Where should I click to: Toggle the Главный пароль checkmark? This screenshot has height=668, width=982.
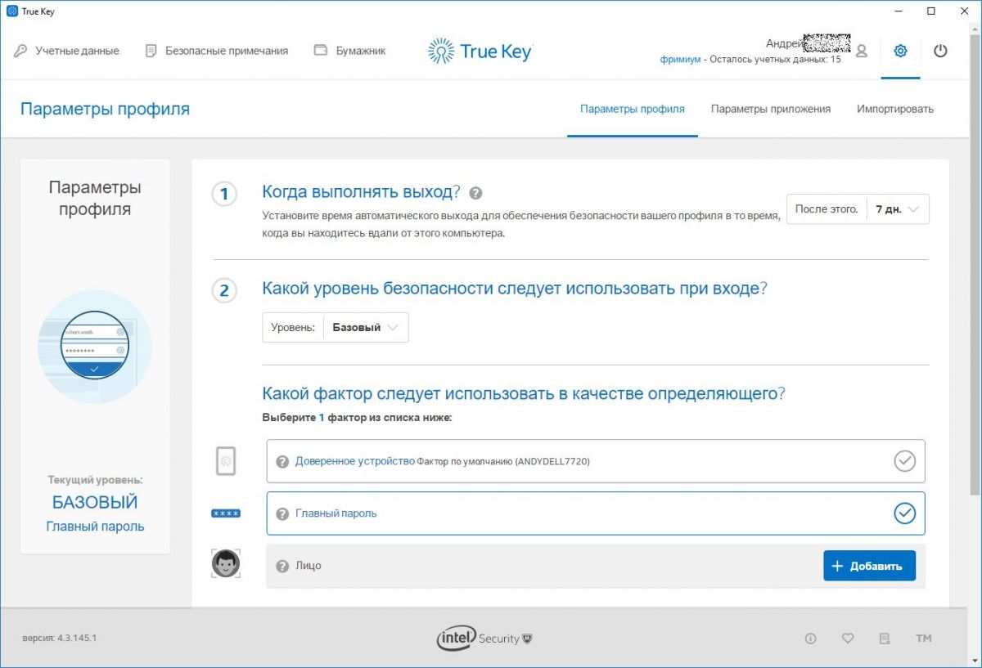pyautogui.click(x=904, y=513)
